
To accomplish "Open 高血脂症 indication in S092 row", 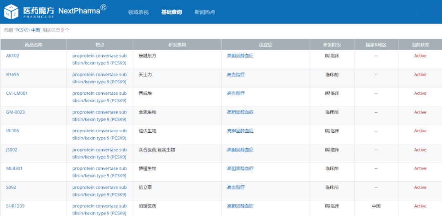I will [236, 187].
